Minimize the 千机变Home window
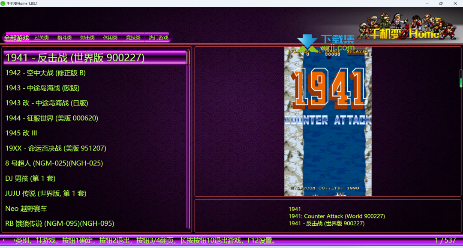The image size is (463, 248). coord(427,3)
